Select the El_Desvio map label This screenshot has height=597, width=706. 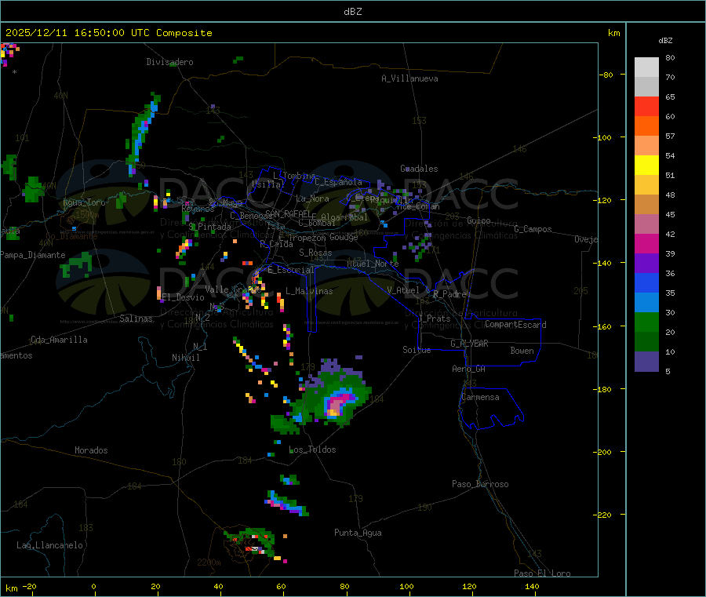coord(184,297)
